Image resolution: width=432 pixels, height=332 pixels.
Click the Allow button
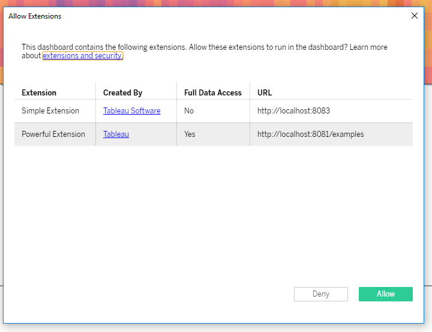pos(385,294)
